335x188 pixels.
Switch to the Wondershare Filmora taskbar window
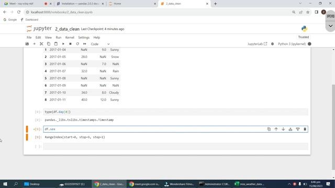pos(179,184)
